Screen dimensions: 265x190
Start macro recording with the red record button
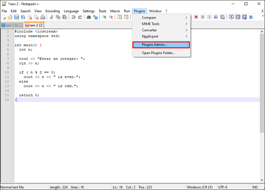pyautogui.click(x=196, y=17)
